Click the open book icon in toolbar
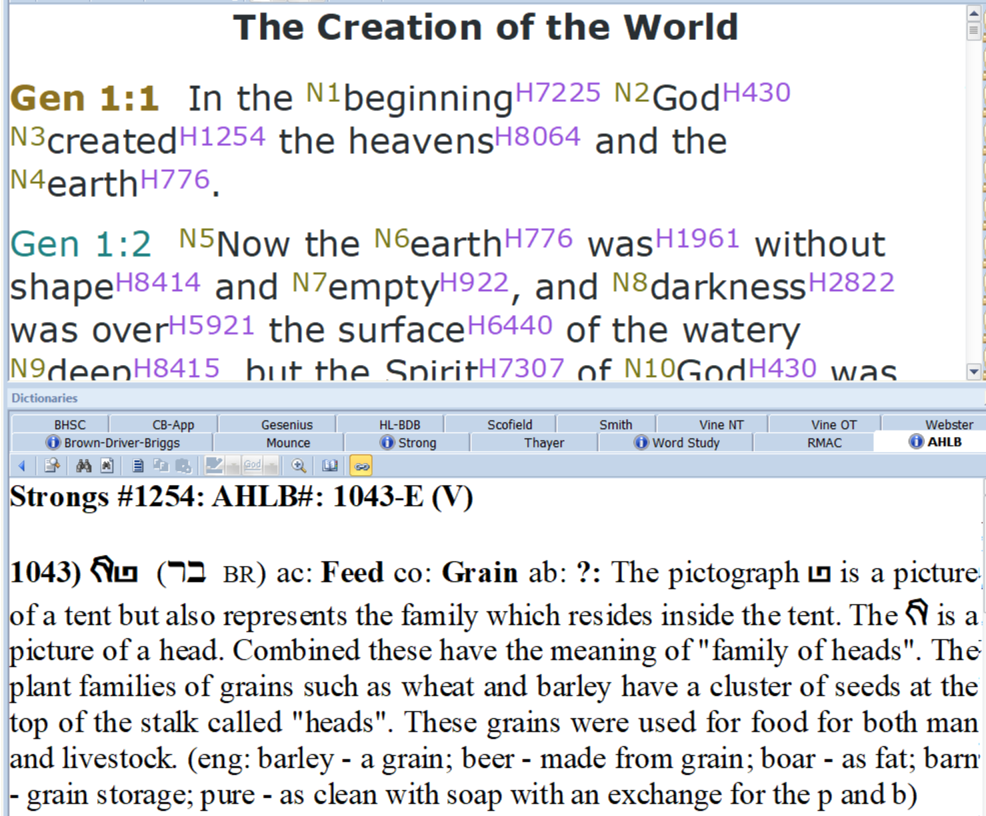Viewport: 986px width, 816px height. [x=330, y=466]
